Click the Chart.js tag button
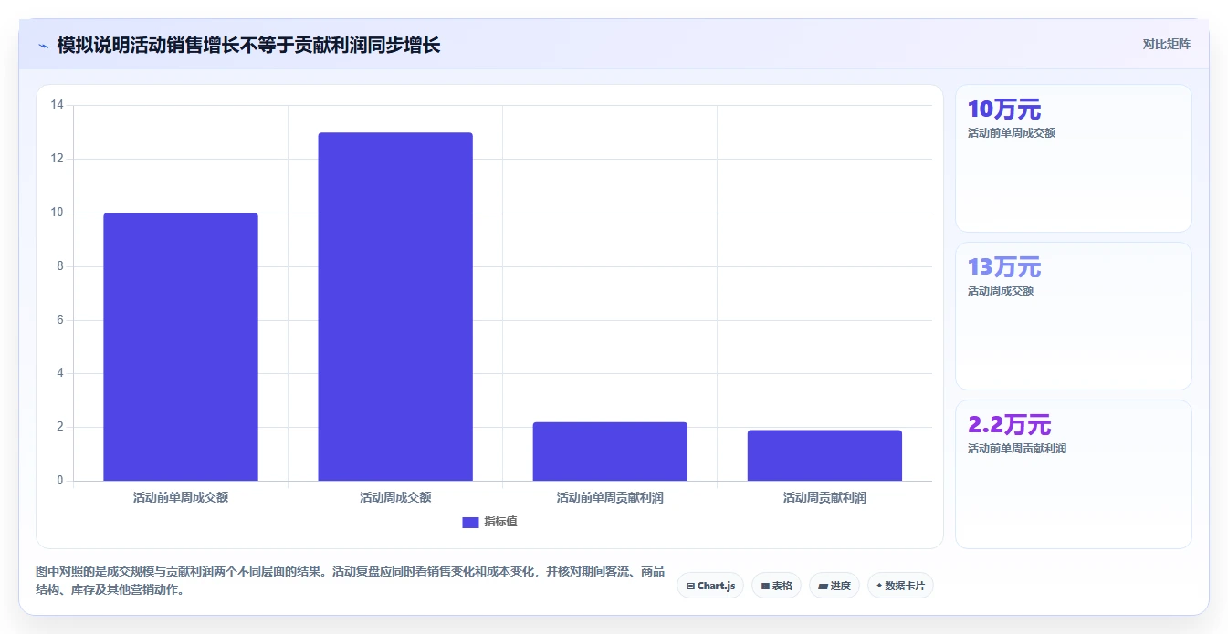Screen dimensions: 1228x634 pyautogui.click(x=710, y=586)
